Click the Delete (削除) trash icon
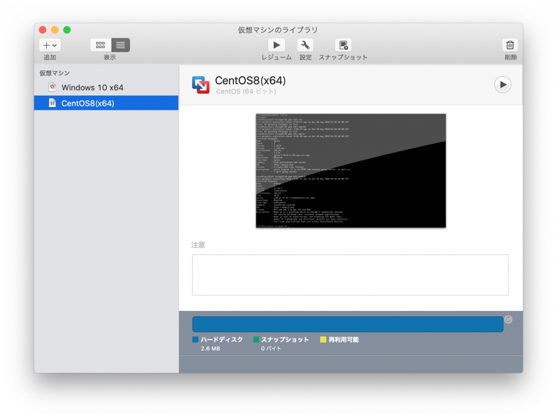Image resolution: width=557 pixels, height=418 pixels. (x=510, y=45)
